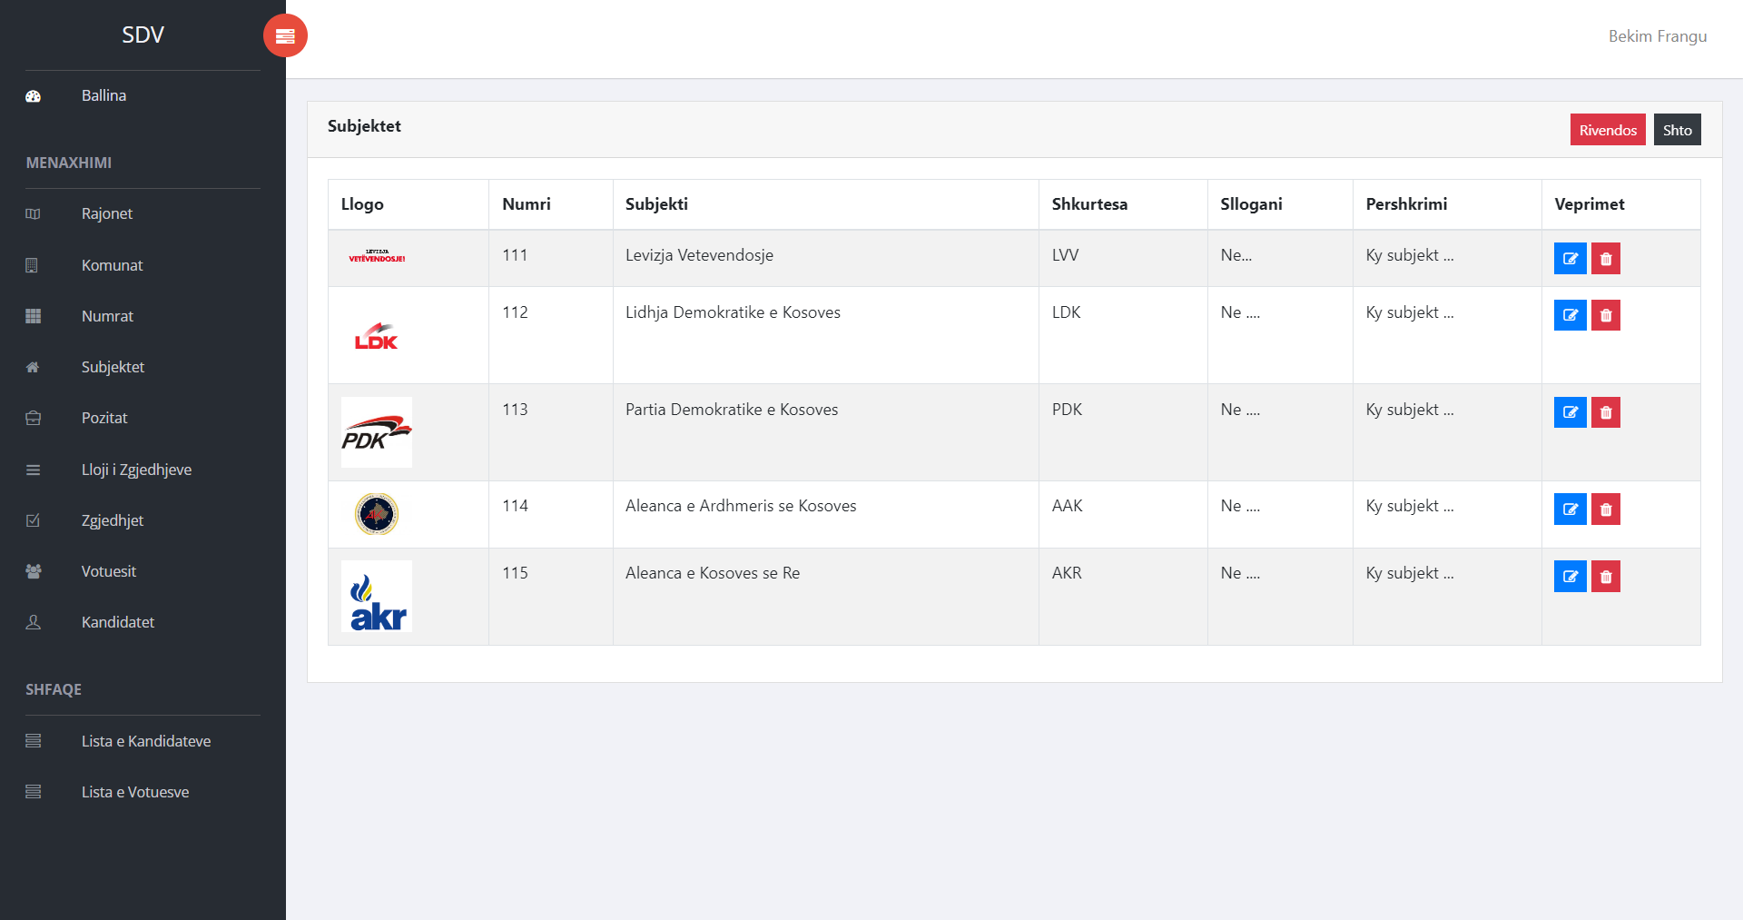1743x920 pixels.
Task: Click the delete icon for Partia Demokratike e Kosoves
Action: [1606, 412]
